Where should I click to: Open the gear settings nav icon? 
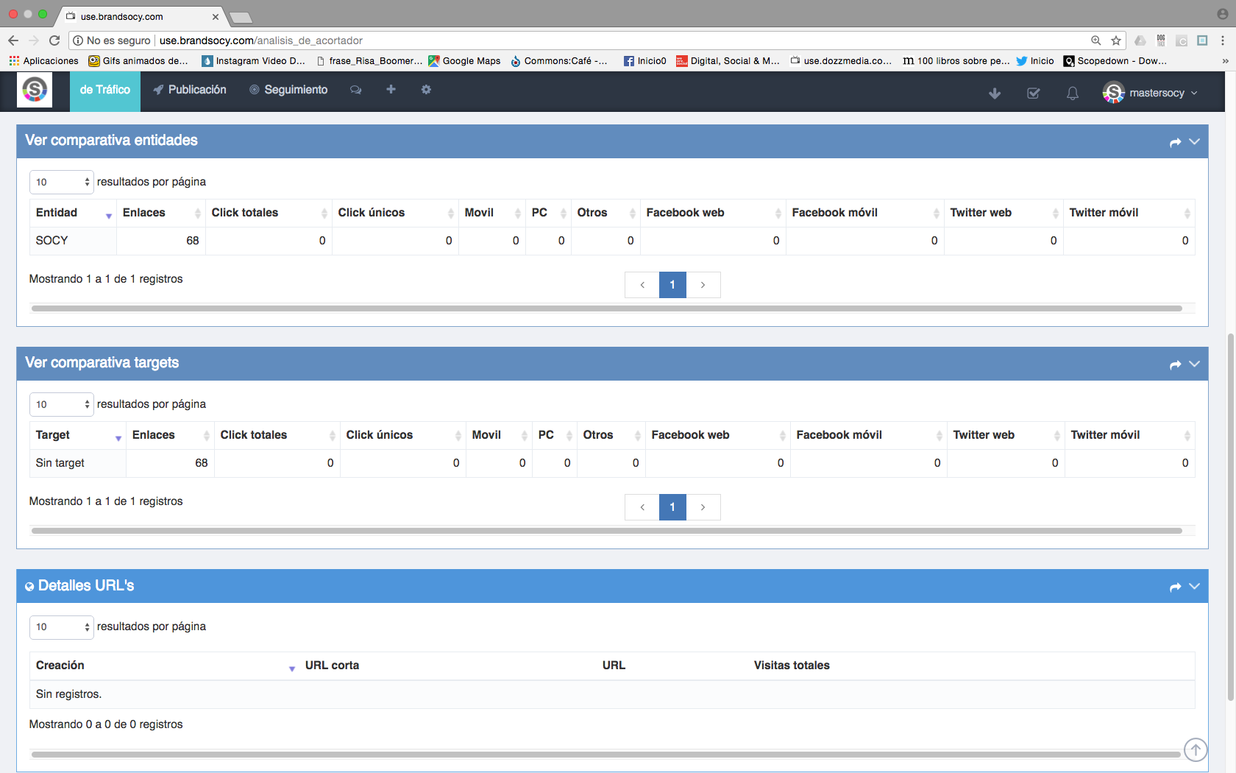click(x=426, y=89)
